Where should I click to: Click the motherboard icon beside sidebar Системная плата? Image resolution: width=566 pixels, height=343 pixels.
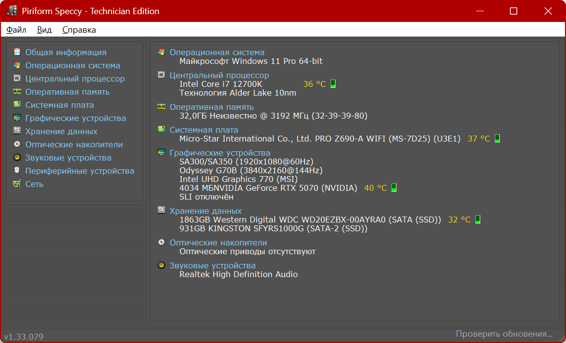tap(17, 104)
